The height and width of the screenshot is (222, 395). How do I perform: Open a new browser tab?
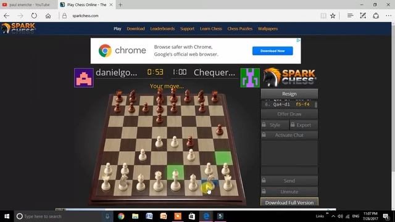tap(120, 4)
